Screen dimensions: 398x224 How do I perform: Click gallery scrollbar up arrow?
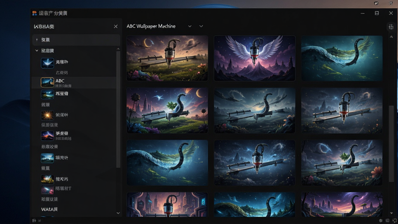click(391, 37)
